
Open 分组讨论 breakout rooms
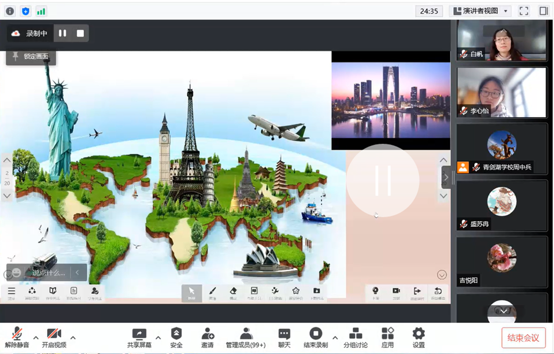[x=355, y=337]
